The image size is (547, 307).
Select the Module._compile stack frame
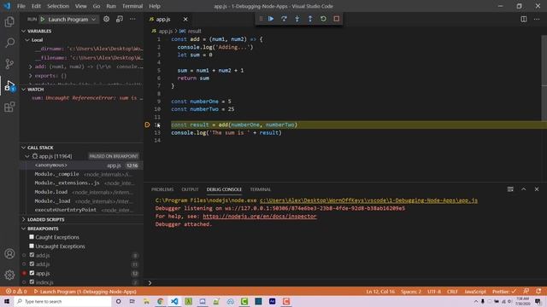click(81, 174)
